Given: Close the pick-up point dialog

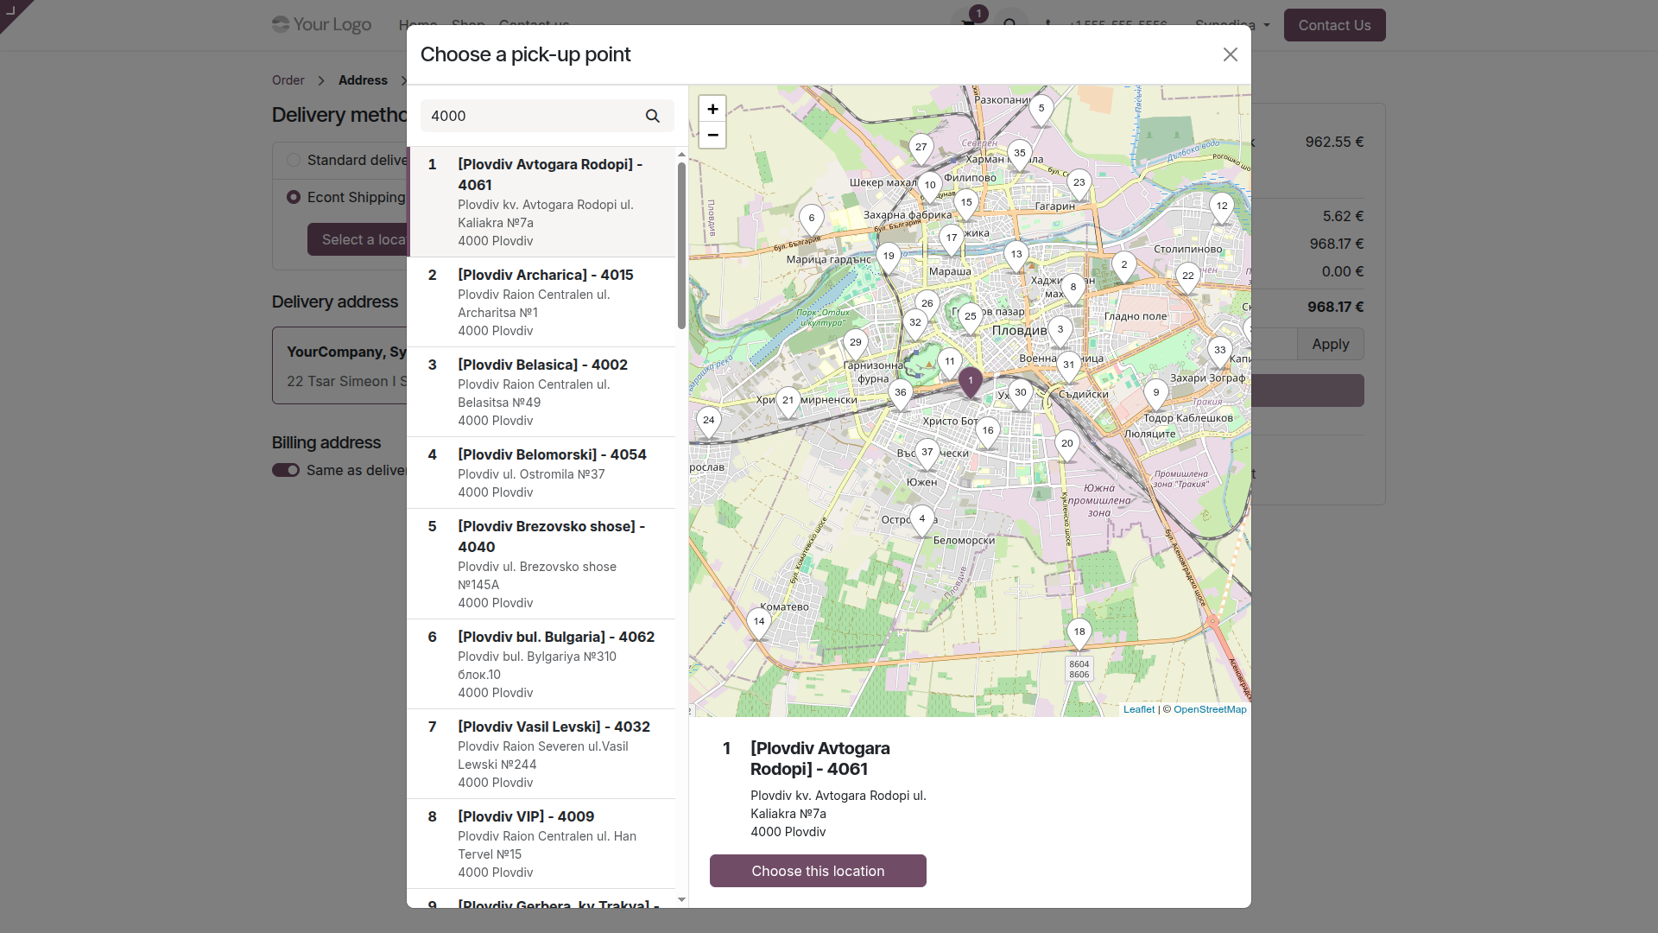Looking at the screenshot, I should click(x=1231, y=54).
